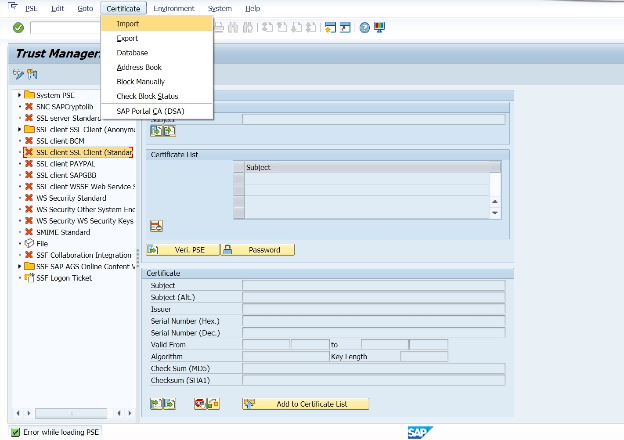Click the Export Certificate icon in Certificate section
This screenshot has height=440, width=624.
coord(170,404)
